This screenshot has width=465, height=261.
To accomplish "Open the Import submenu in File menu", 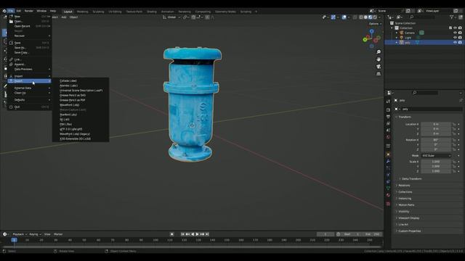I will (29, 76).
